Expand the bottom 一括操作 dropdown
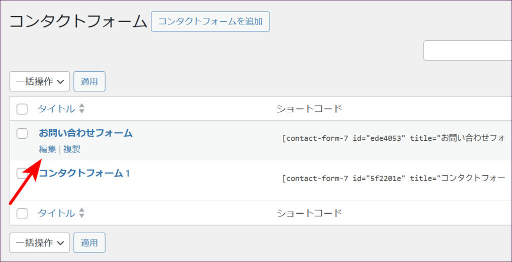This screenshot has width=512, height=262. [39, 243]
